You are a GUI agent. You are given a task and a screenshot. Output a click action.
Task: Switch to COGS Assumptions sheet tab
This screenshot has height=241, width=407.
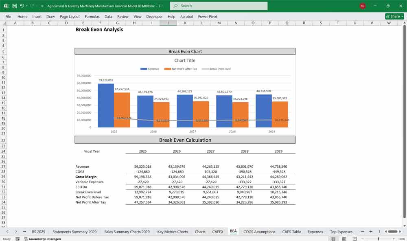coord(259,232)
